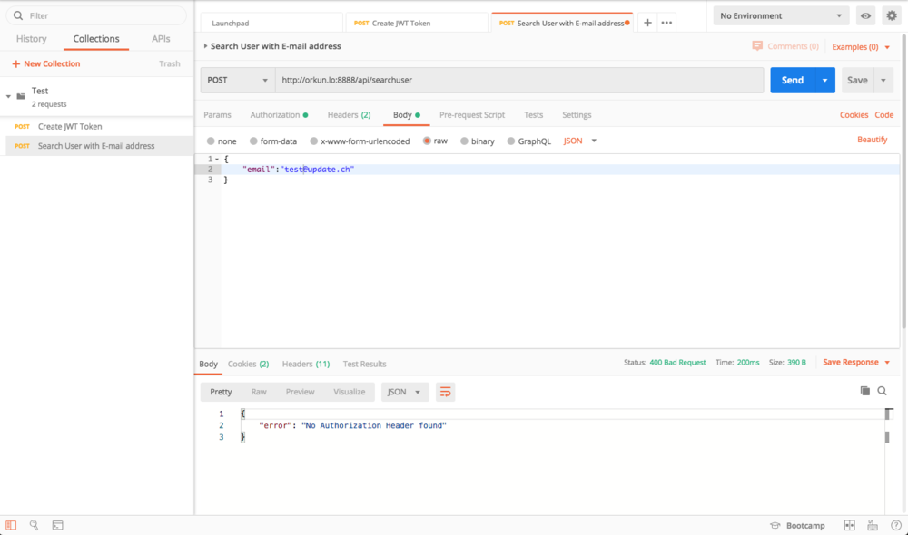
Task: Choose the GraphQL body radio button
Action: click(511, 141)
